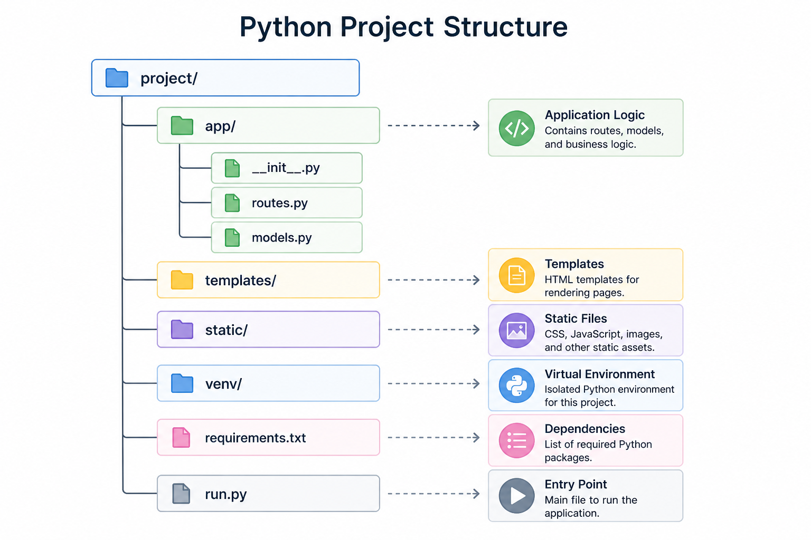Click 'Contains routes, models,' description text

pyautogui.click(x=604, y=131)
